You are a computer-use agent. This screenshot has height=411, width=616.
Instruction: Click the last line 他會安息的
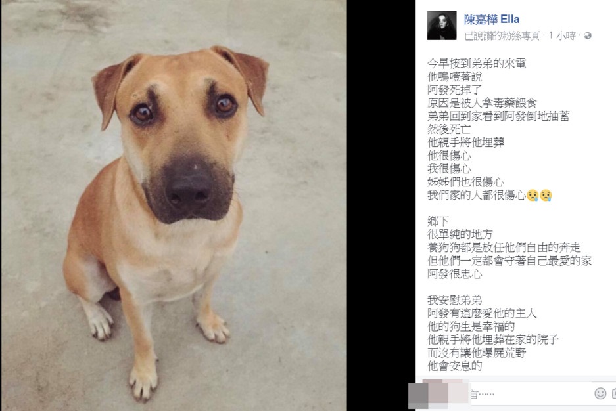(x=454, y=366)
